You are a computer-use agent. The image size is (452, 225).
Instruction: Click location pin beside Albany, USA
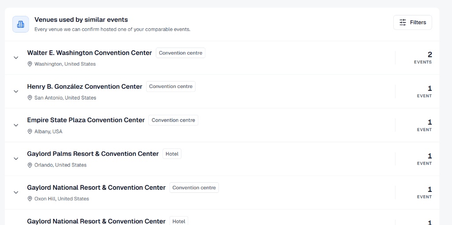pos(30,132)
